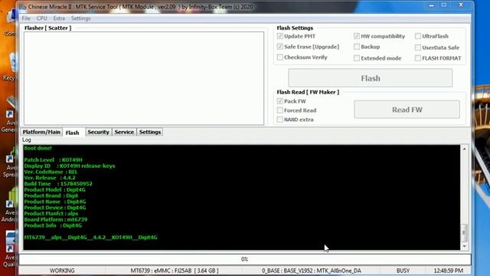Click the Product Model log line
Screen dimensions: 490x276
(x=54, y=189)
